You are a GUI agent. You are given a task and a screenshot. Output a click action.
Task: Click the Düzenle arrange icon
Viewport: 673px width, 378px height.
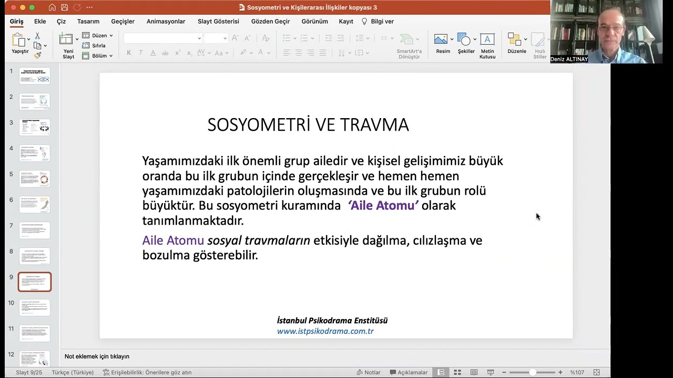(514, 39)
